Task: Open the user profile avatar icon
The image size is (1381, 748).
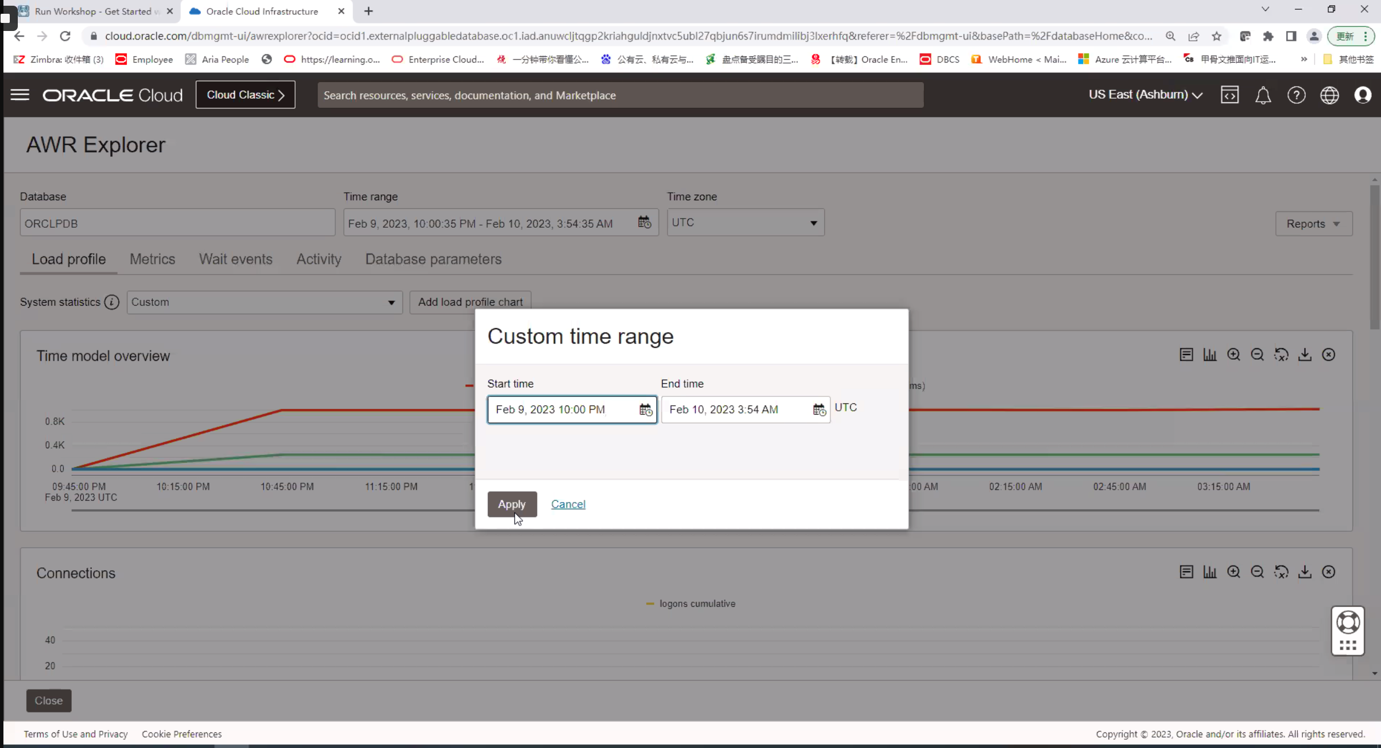Action: (x=1363, y=95)
